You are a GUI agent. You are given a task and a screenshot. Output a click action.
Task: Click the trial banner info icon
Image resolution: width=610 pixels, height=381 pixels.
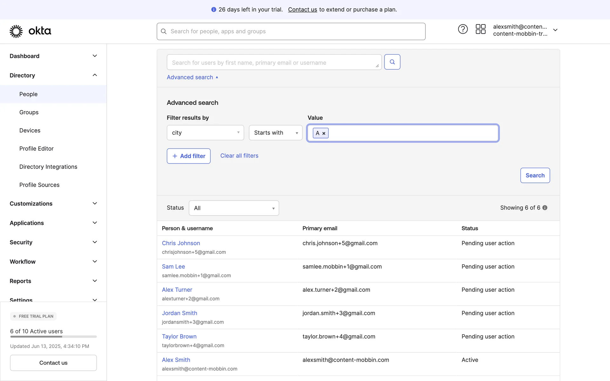213,10
